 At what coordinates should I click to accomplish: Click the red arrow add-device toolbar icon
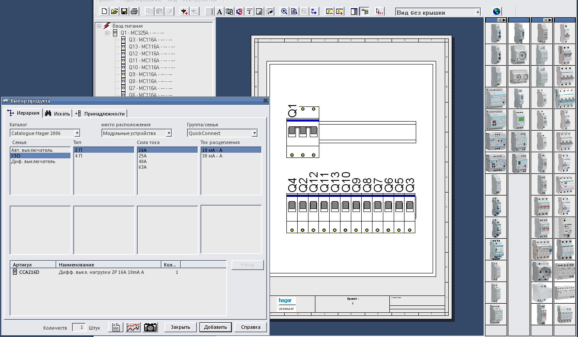click(x=185, y=12)
